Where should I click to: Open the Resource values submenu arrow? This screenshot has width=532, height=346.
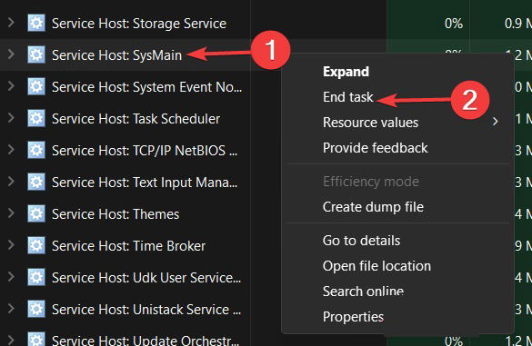tap(496, 122)
